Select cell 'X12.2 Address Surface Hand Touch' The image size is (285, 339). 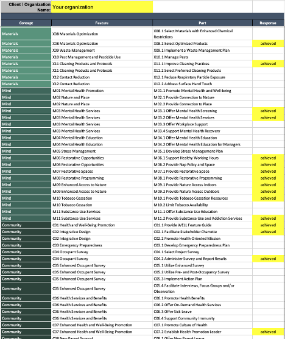[x=203, y=84]
